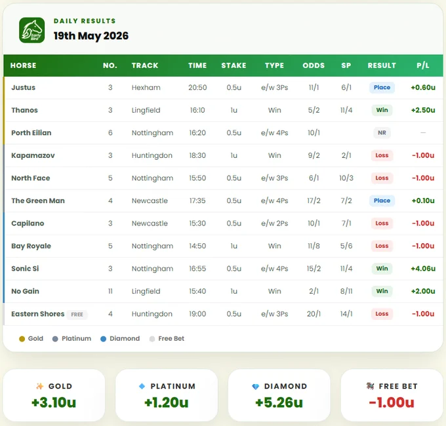Click the horse name Capilano

point(28,223)
